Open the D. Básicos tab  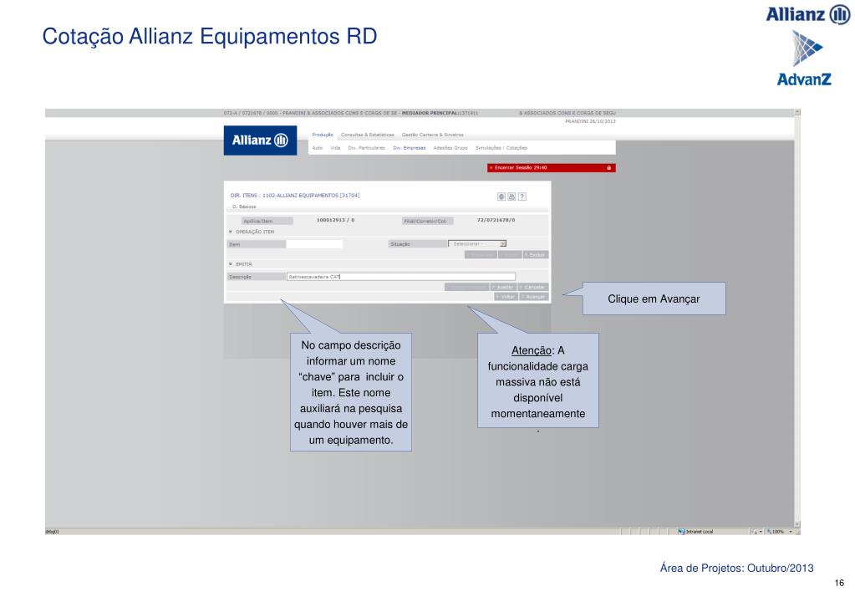pos(244,207)
